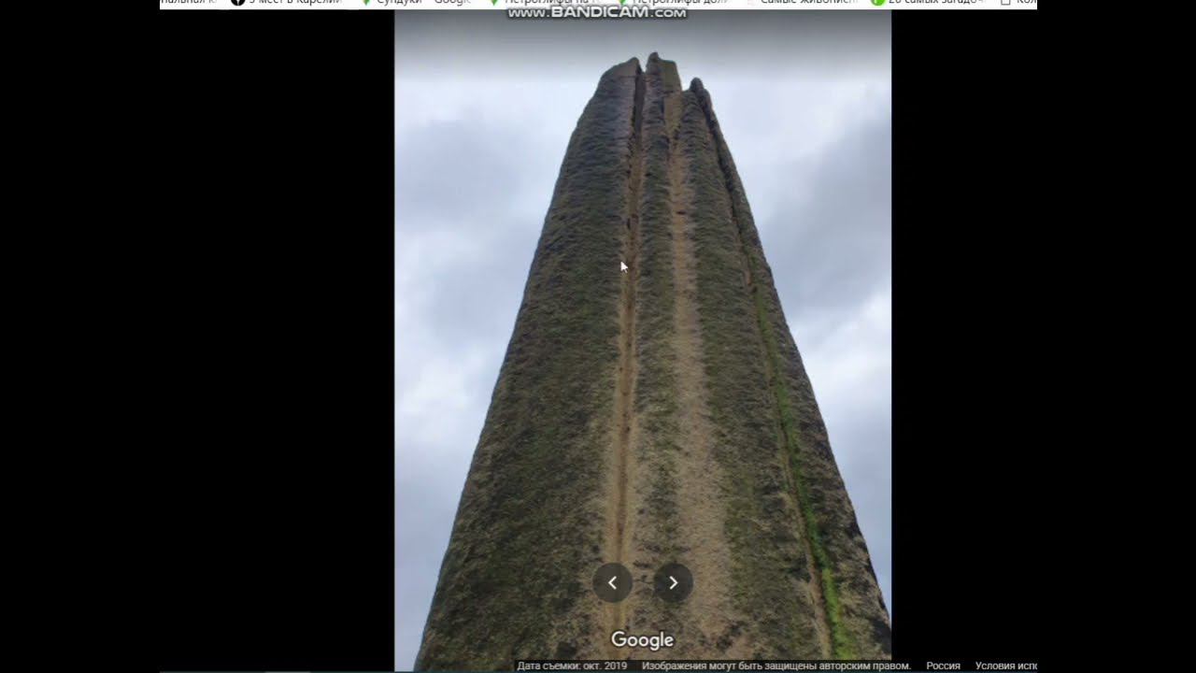Viewport: 1196px width, 673px height.
Task: Click the Google logo under the photo
Action: tap(642, 640)
